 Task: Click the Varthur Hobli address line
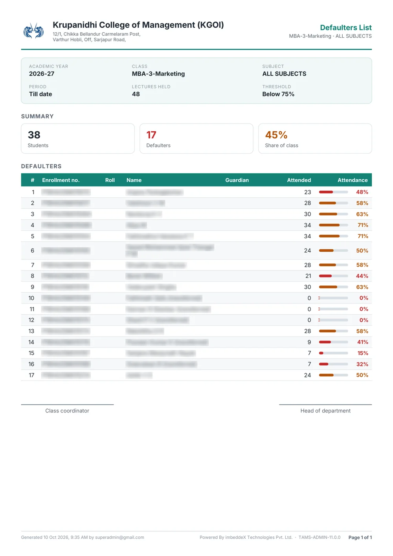pyautogui.click(x=89, y=40)
